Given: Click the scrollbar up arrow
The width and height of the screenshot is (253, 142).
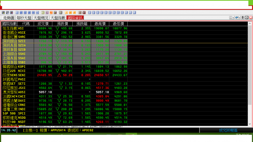Looking at the screenshot, I should [x=249, y=24].
